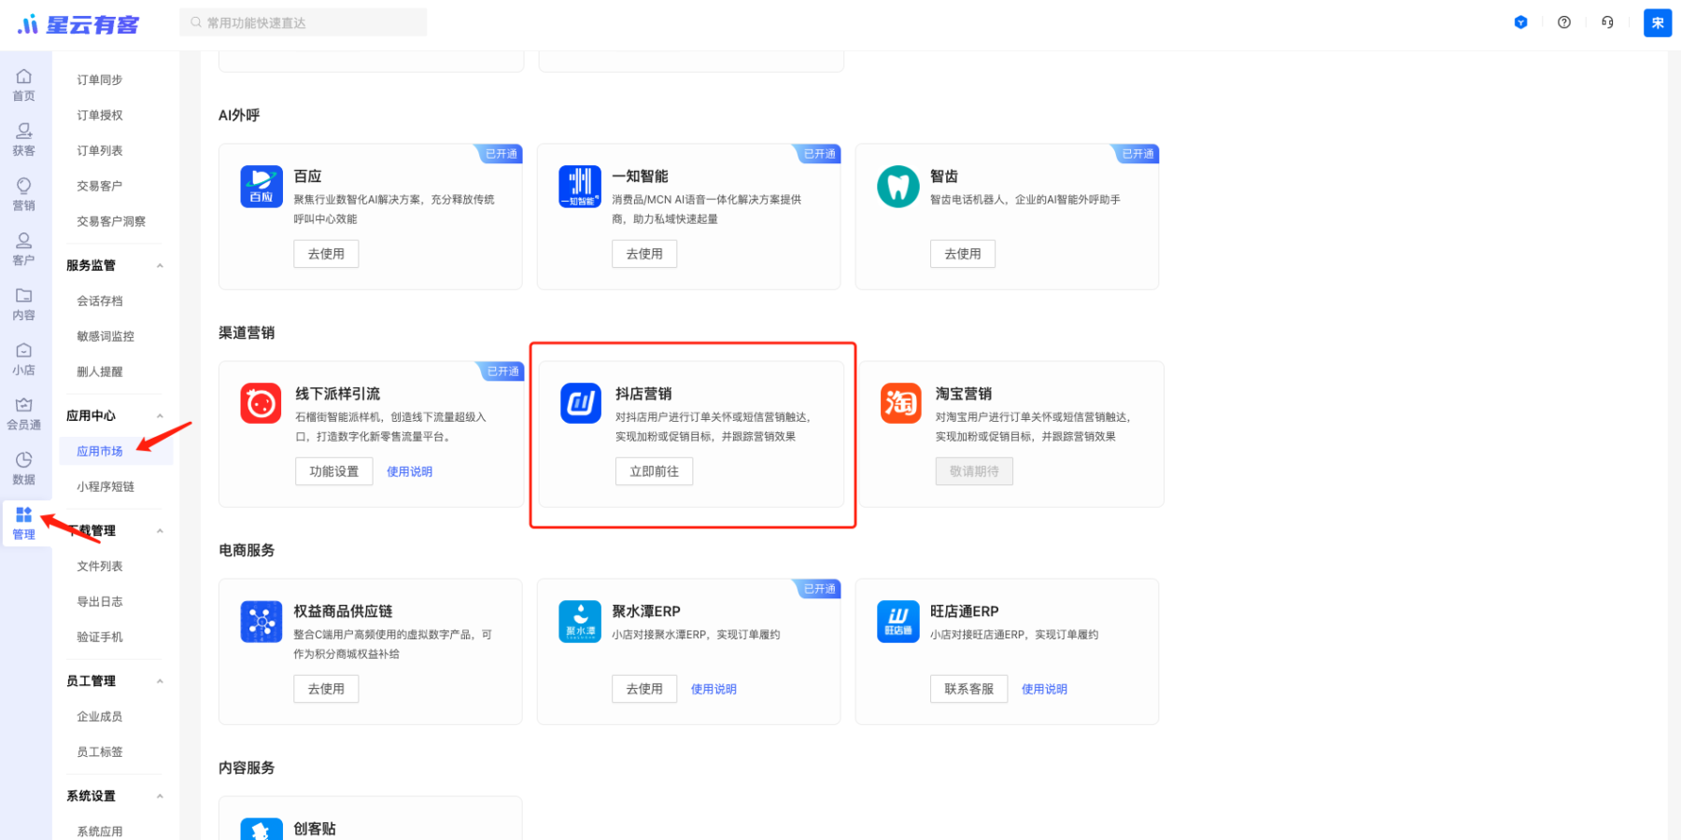Image resolution: width=1681 pixels, height=840 pixels.
Task: Click the user avatar 宋
Action: (x=1658, y=23)
